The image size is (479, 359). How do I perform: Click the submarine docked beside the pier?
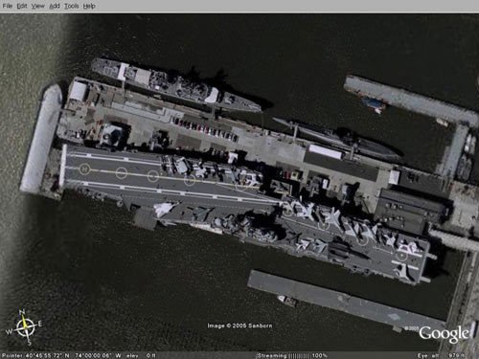(x=337, y=137)
